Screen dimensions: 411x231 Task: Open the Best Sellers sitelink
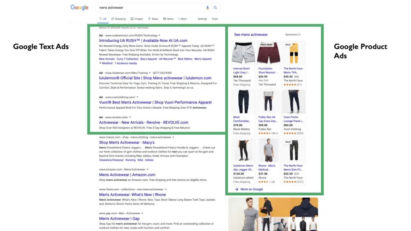coord(185,59)
